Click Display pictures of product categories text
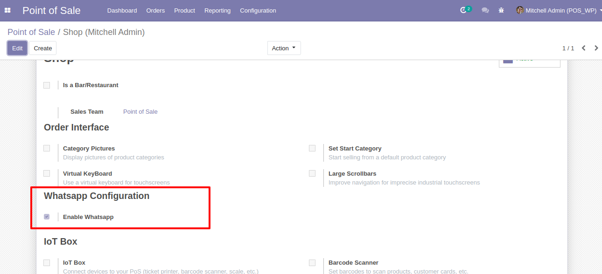This screenshot has width=602, height=274. tap(113, 158)
